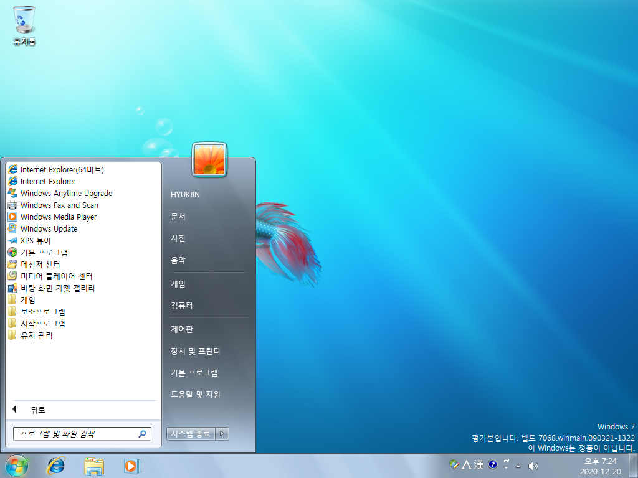This screenshot has height=478, width=638.
Task: Click the user account flower picture
Action: tap(209, 160)
